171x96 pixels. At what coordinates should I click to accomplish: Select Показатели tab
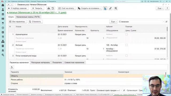(57, 62)
